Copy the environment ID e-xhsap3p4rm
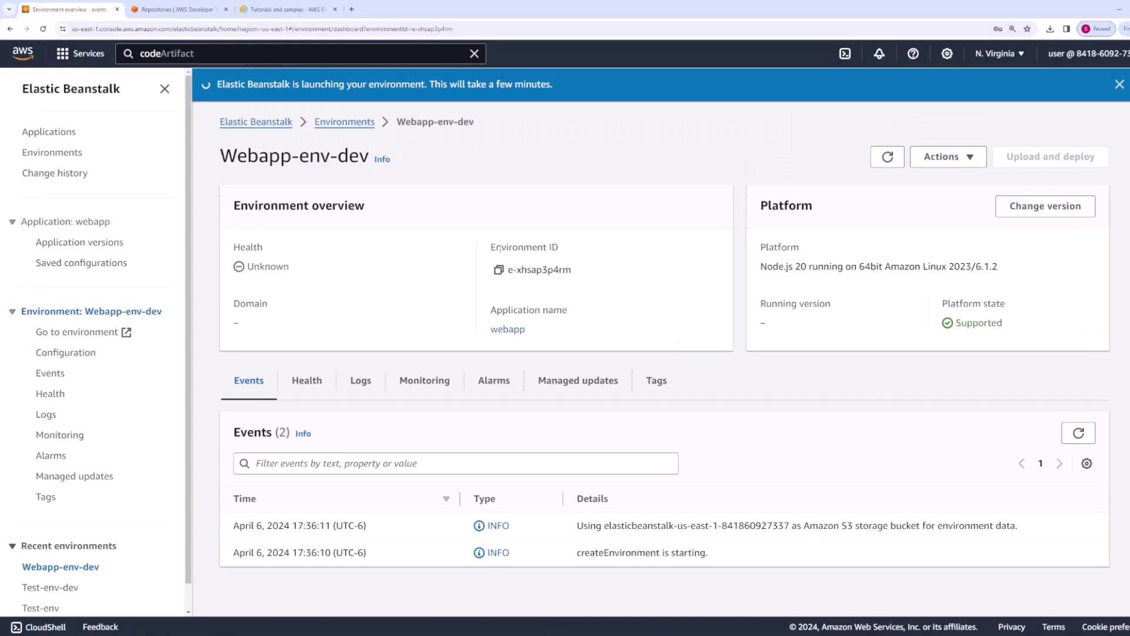Image resolution: width=1130 pixels, height=636 pixels. (x=498, y=270)
